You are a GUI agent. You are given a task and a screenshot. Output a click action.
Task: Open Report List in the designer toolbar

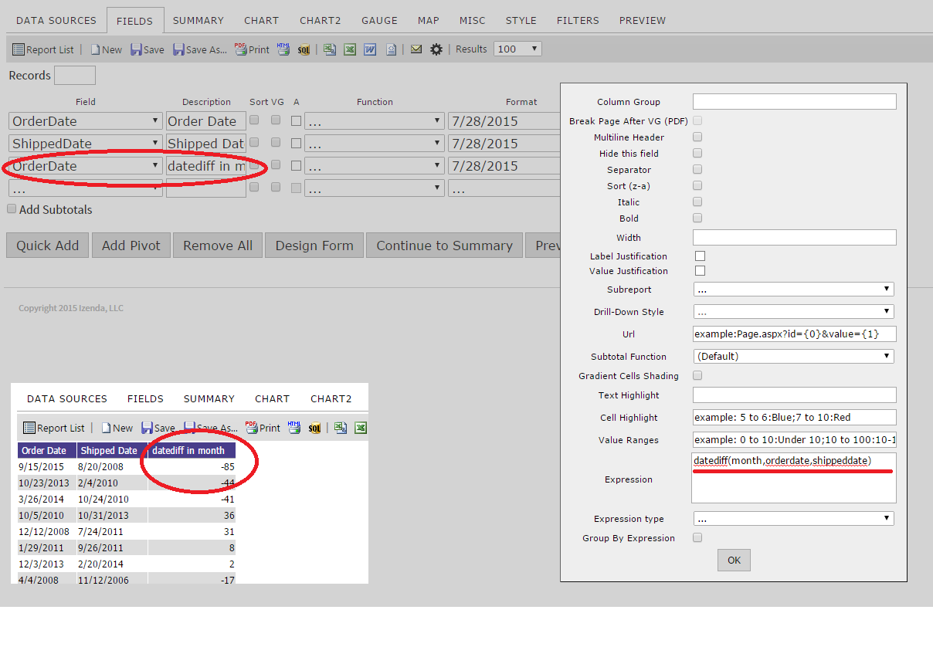point(43,49)
